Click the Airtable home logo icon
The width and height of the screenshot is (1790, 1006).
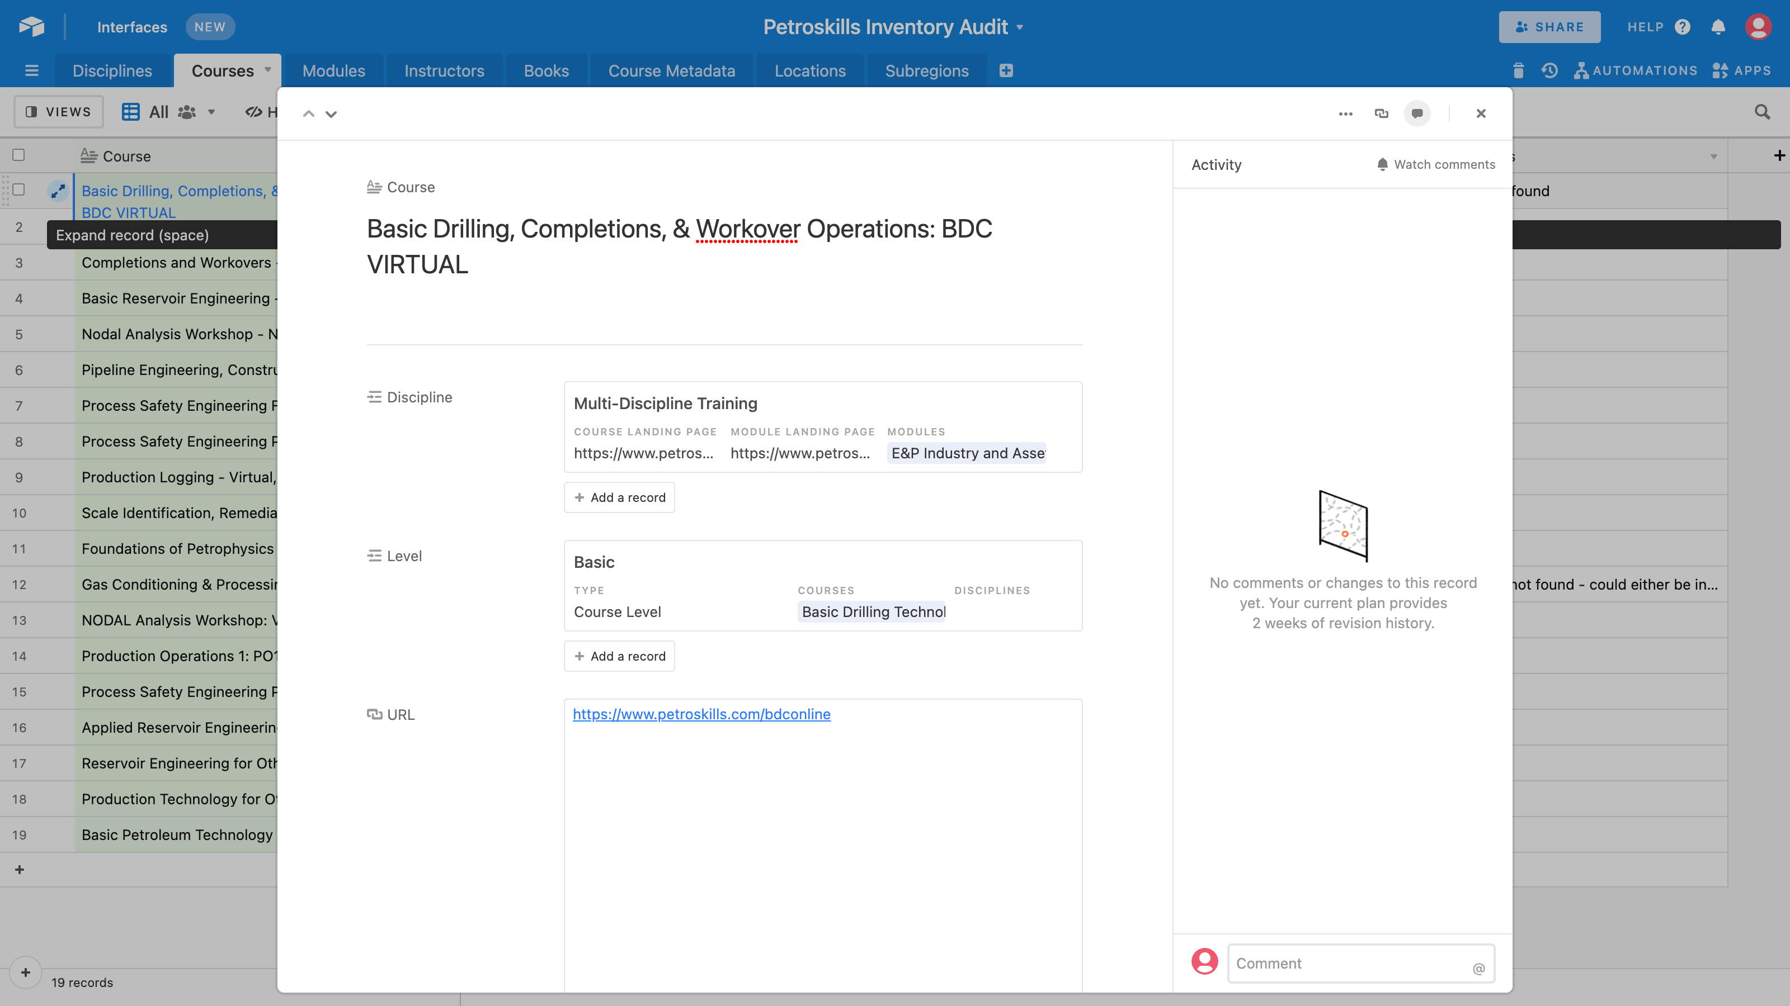[31, 27]
